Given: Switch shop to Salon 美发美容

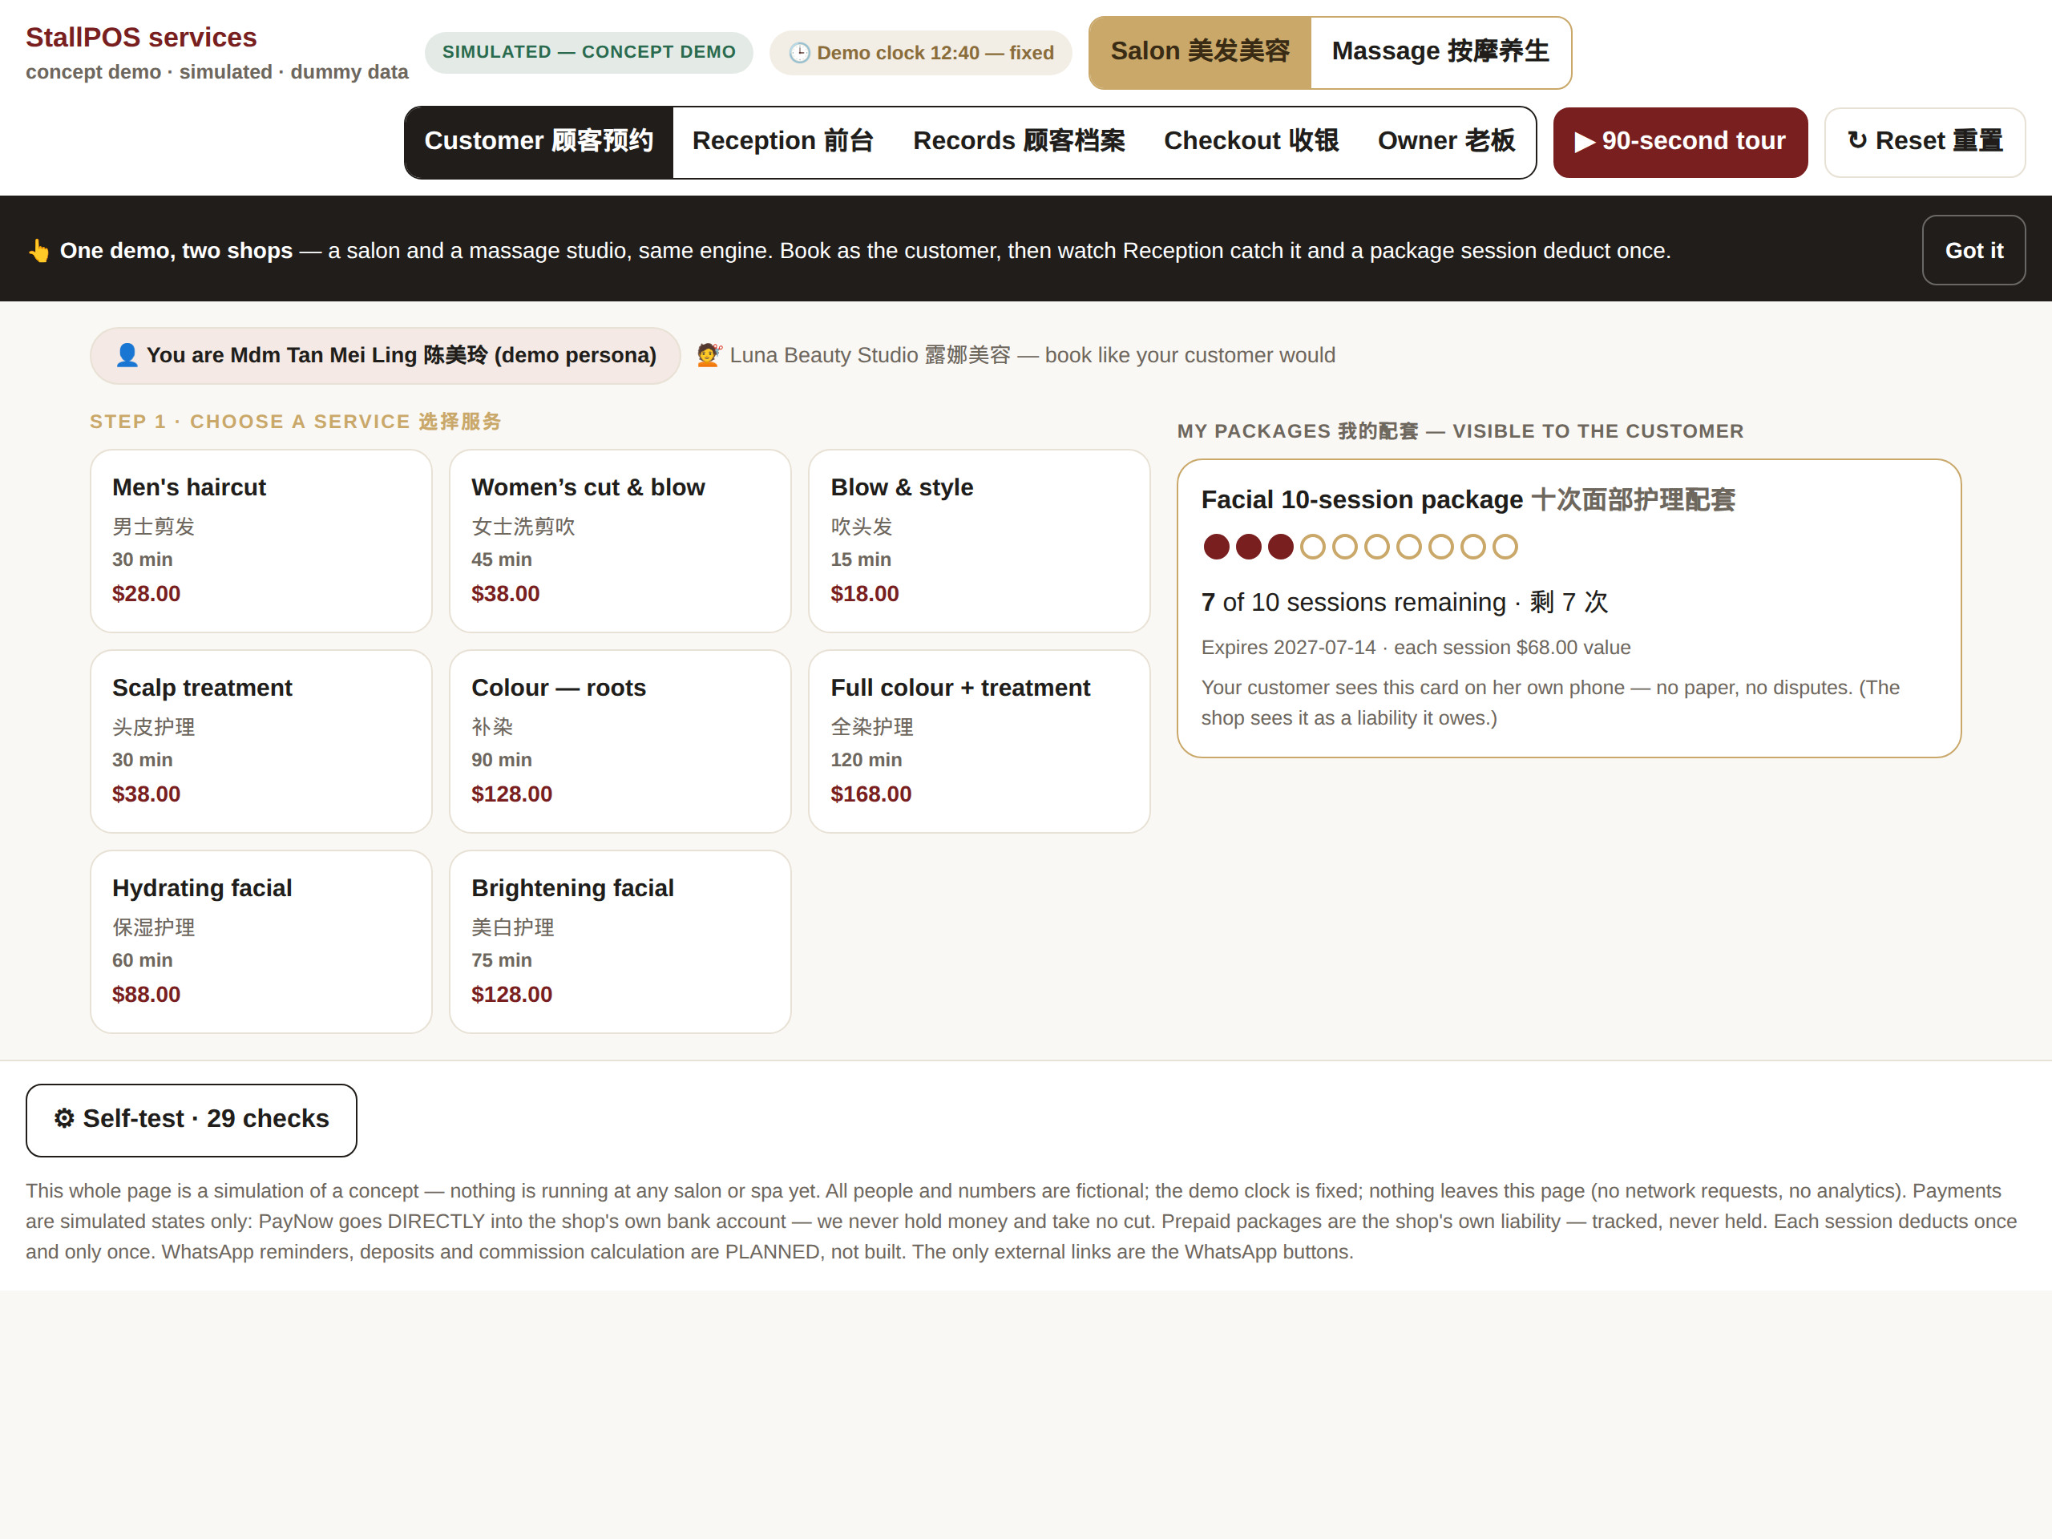Looking at the screenshot, I should pyautogui.click(x=1199, y=52).
